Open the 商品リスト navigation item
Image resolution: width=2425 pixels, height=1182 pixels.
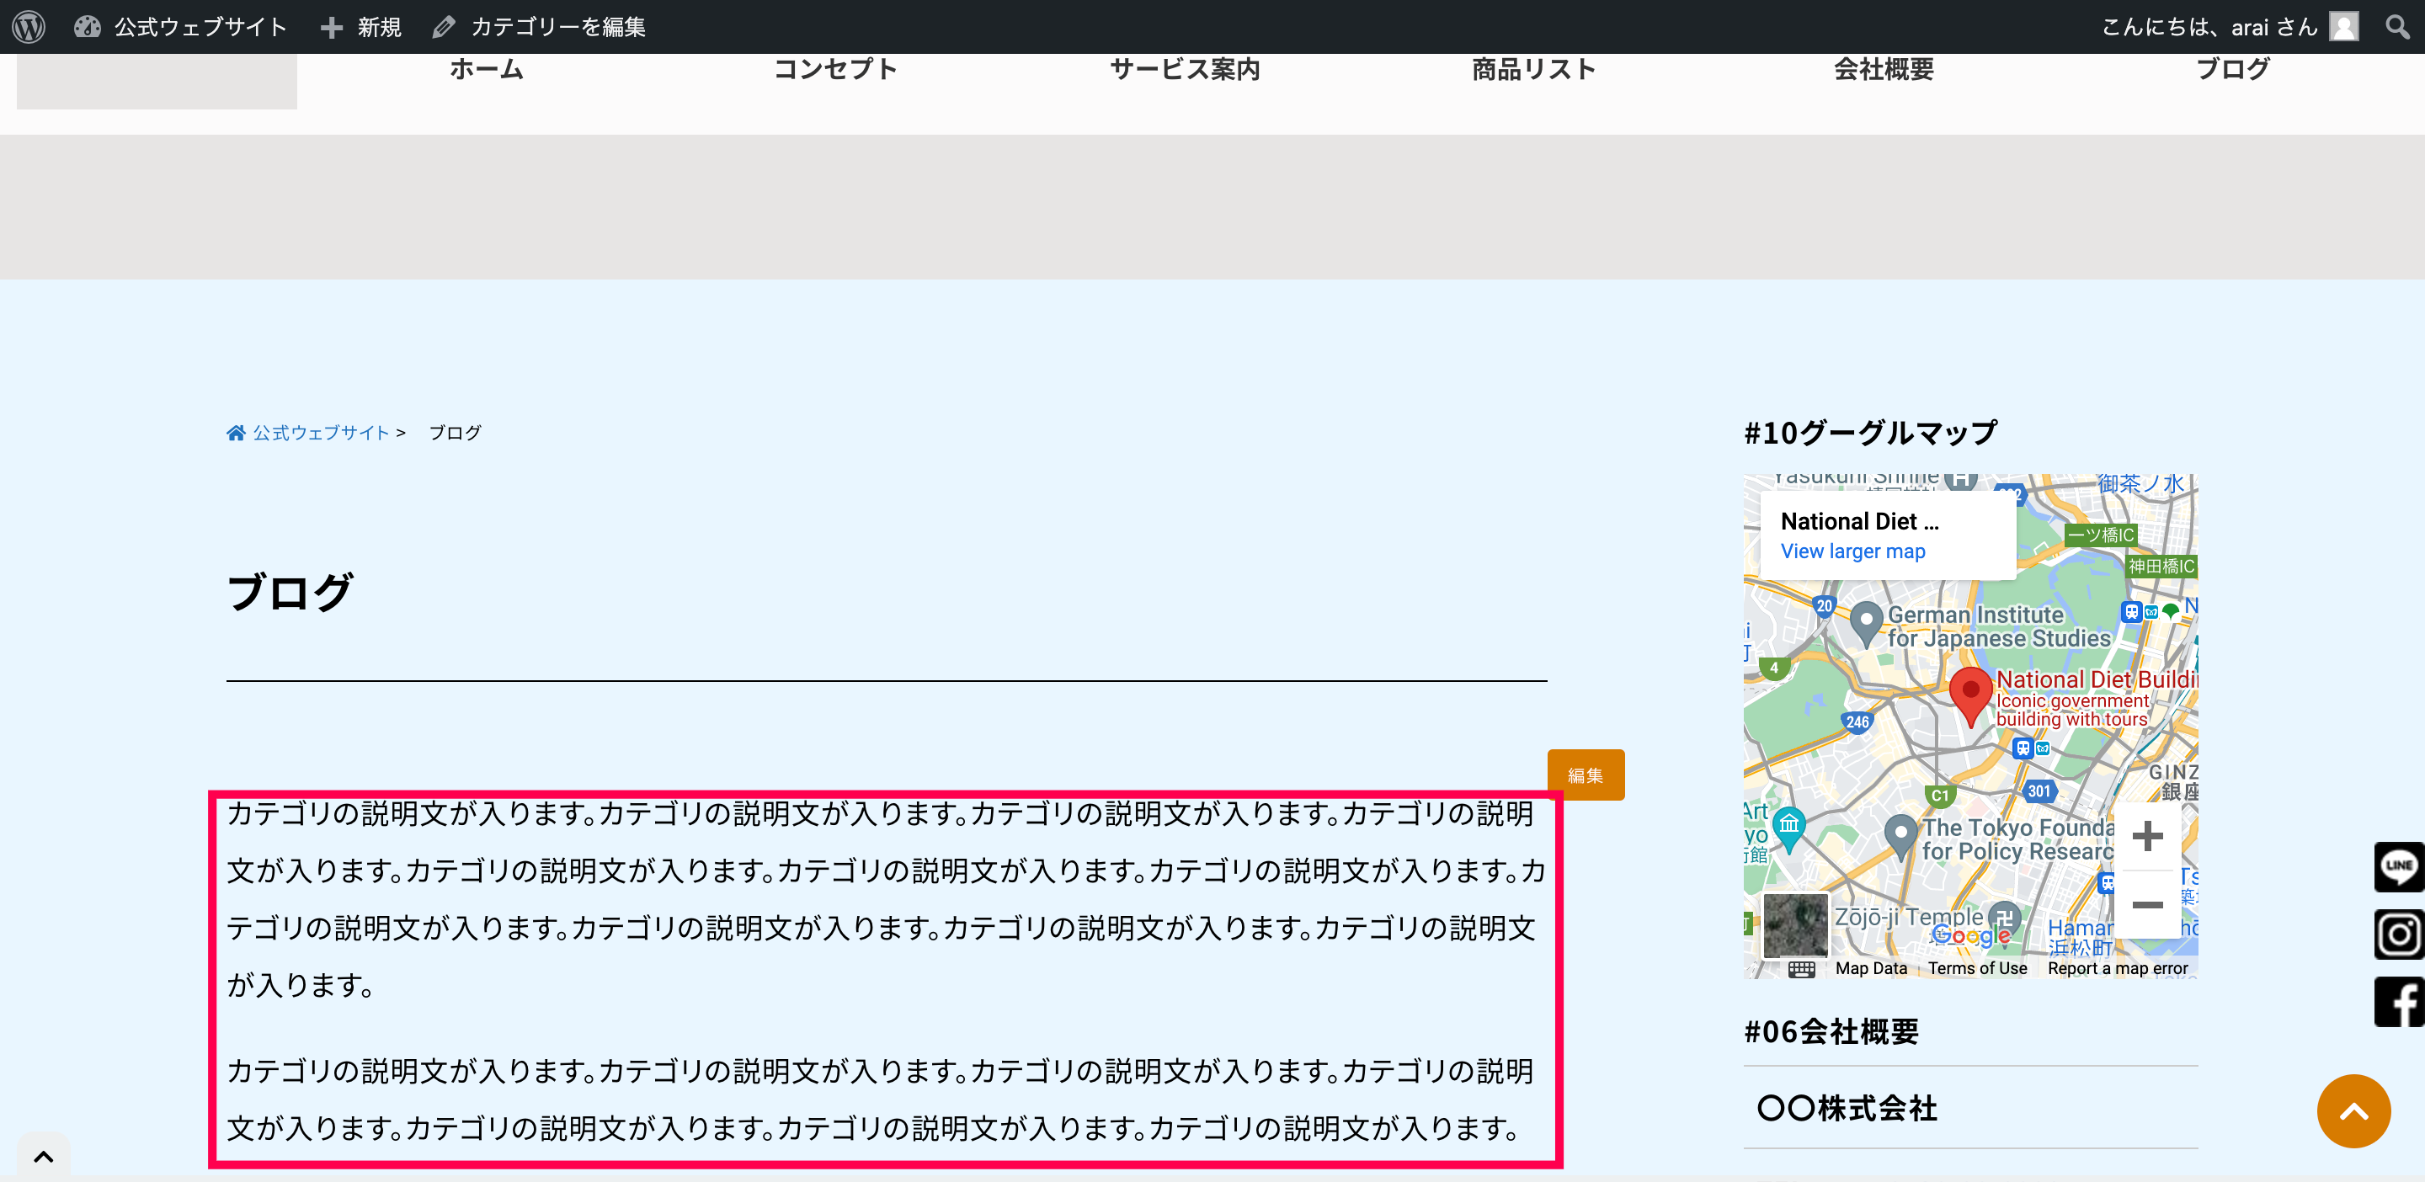[1533, 69]
